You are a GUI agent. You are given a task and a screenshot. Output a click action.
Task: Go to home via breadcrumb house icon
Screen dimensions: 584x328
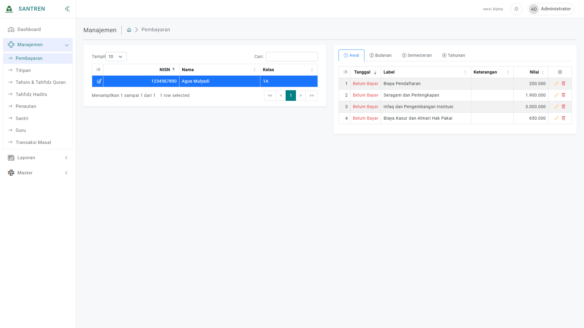129,30
